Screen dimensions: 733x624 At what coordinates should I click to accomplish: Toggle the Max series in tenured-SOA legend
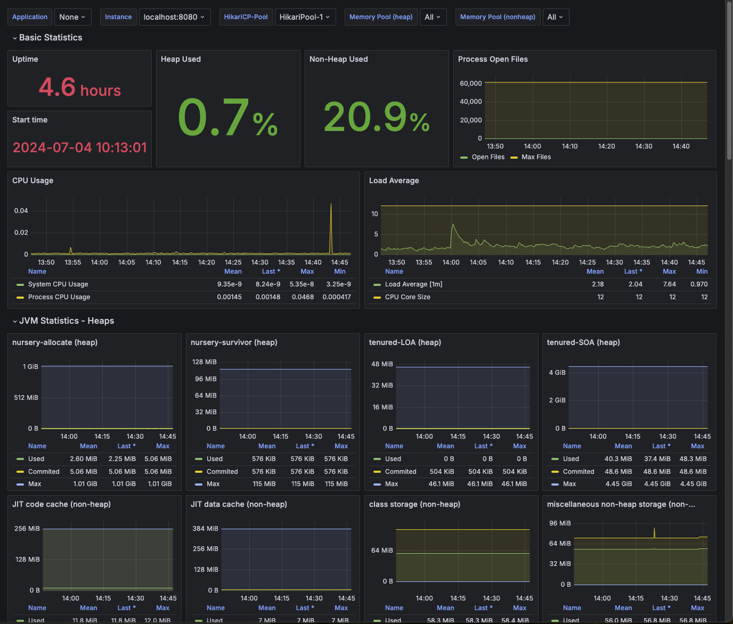pos(569,484)
